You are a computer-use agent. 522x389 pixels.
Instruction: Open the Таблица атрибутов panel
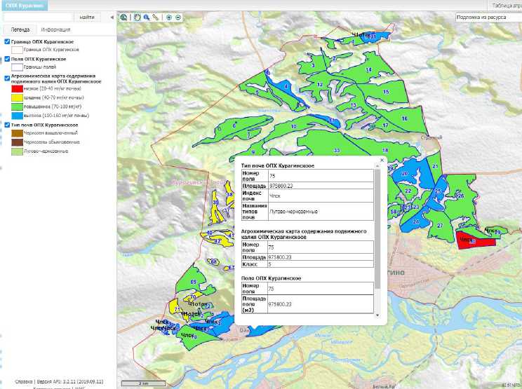pyautogui.click(x=507, y=5)
